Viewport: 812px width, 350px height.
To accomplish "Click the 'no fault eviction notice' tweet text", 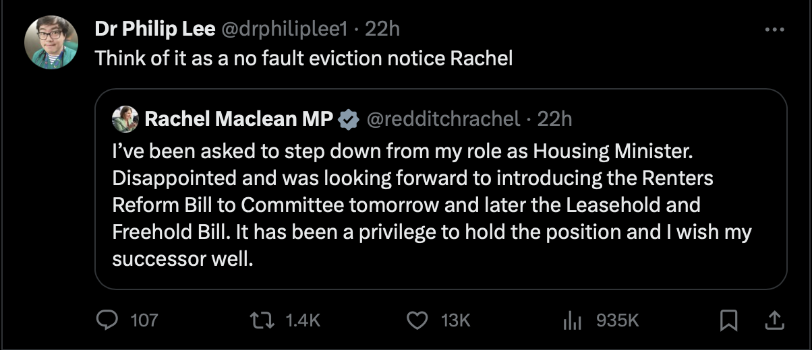I will pyautogui.click(x=303, y=58).
